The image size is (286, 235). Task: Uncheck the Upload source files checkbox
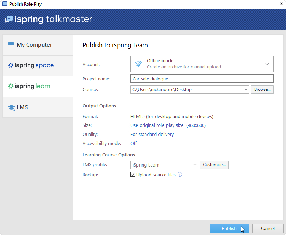click(x=133, y=175)
